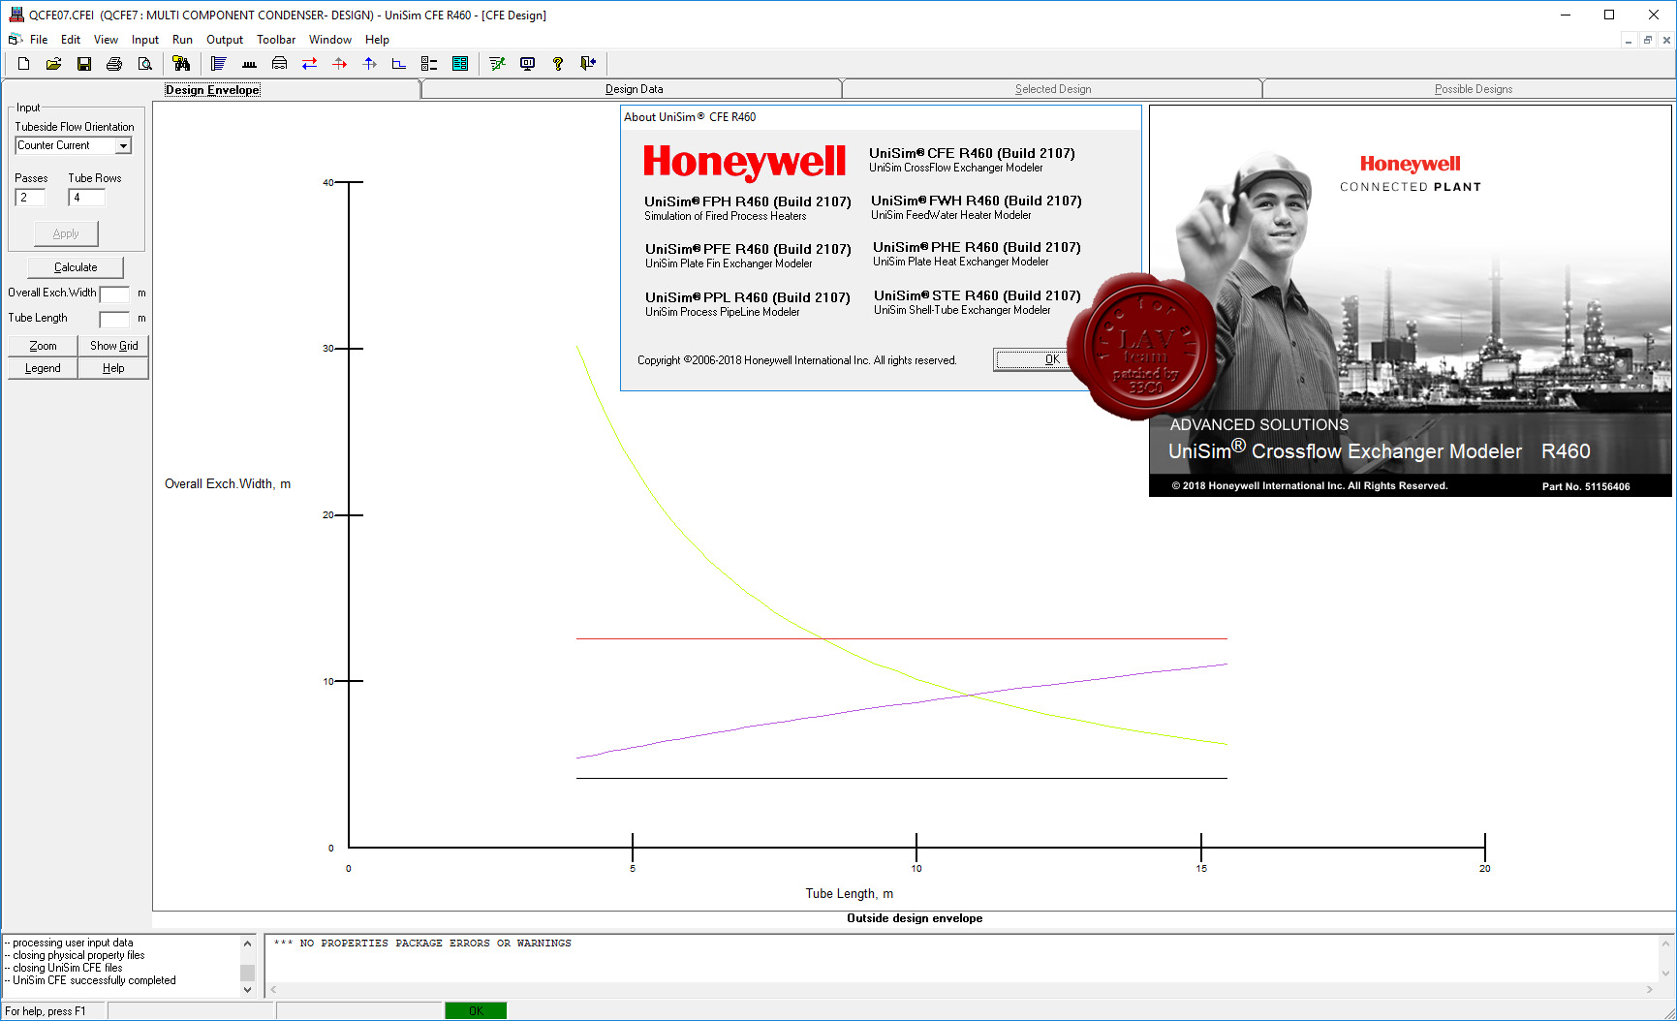Minimize the inner CFE Design document window

1629,40
